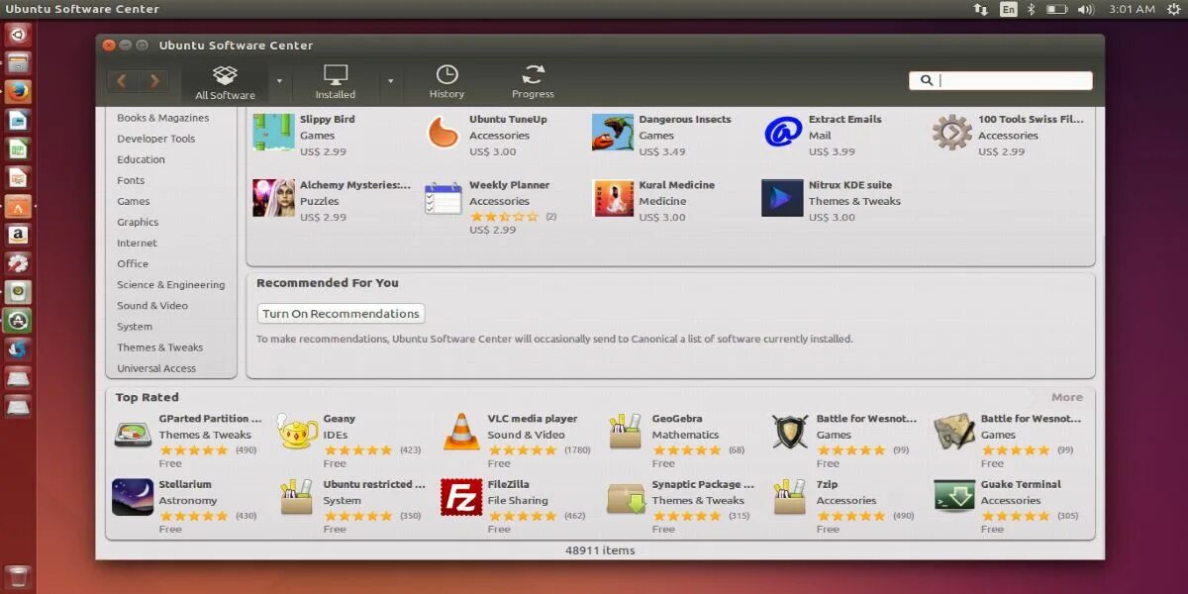Open the 3:01 AM clock menu
The height and width of the screenshot is (594, 1188).
pyautogui.click(x=1132, y=9)
